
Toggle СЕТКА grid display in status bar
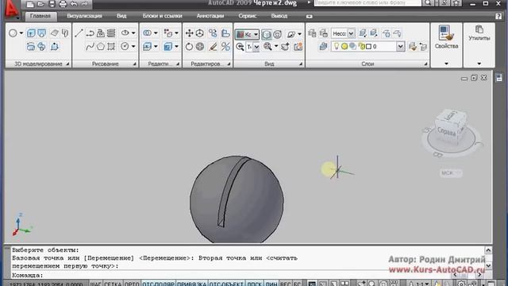[x=113, y=284]
